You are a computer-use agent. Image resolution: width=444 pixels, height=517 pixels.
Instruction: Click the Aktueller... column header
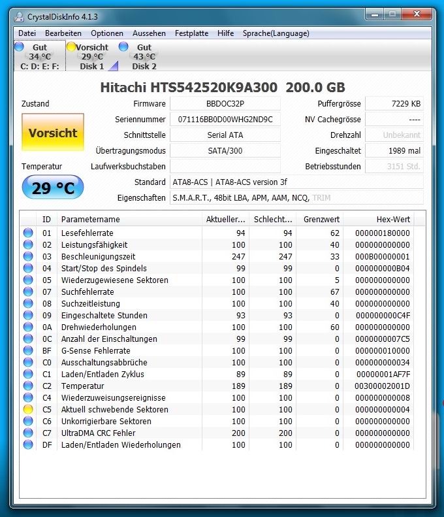[226, 219]
